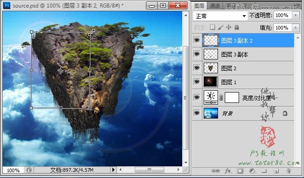
Task: Delete layer trash icon
Action: click(288, 171)
